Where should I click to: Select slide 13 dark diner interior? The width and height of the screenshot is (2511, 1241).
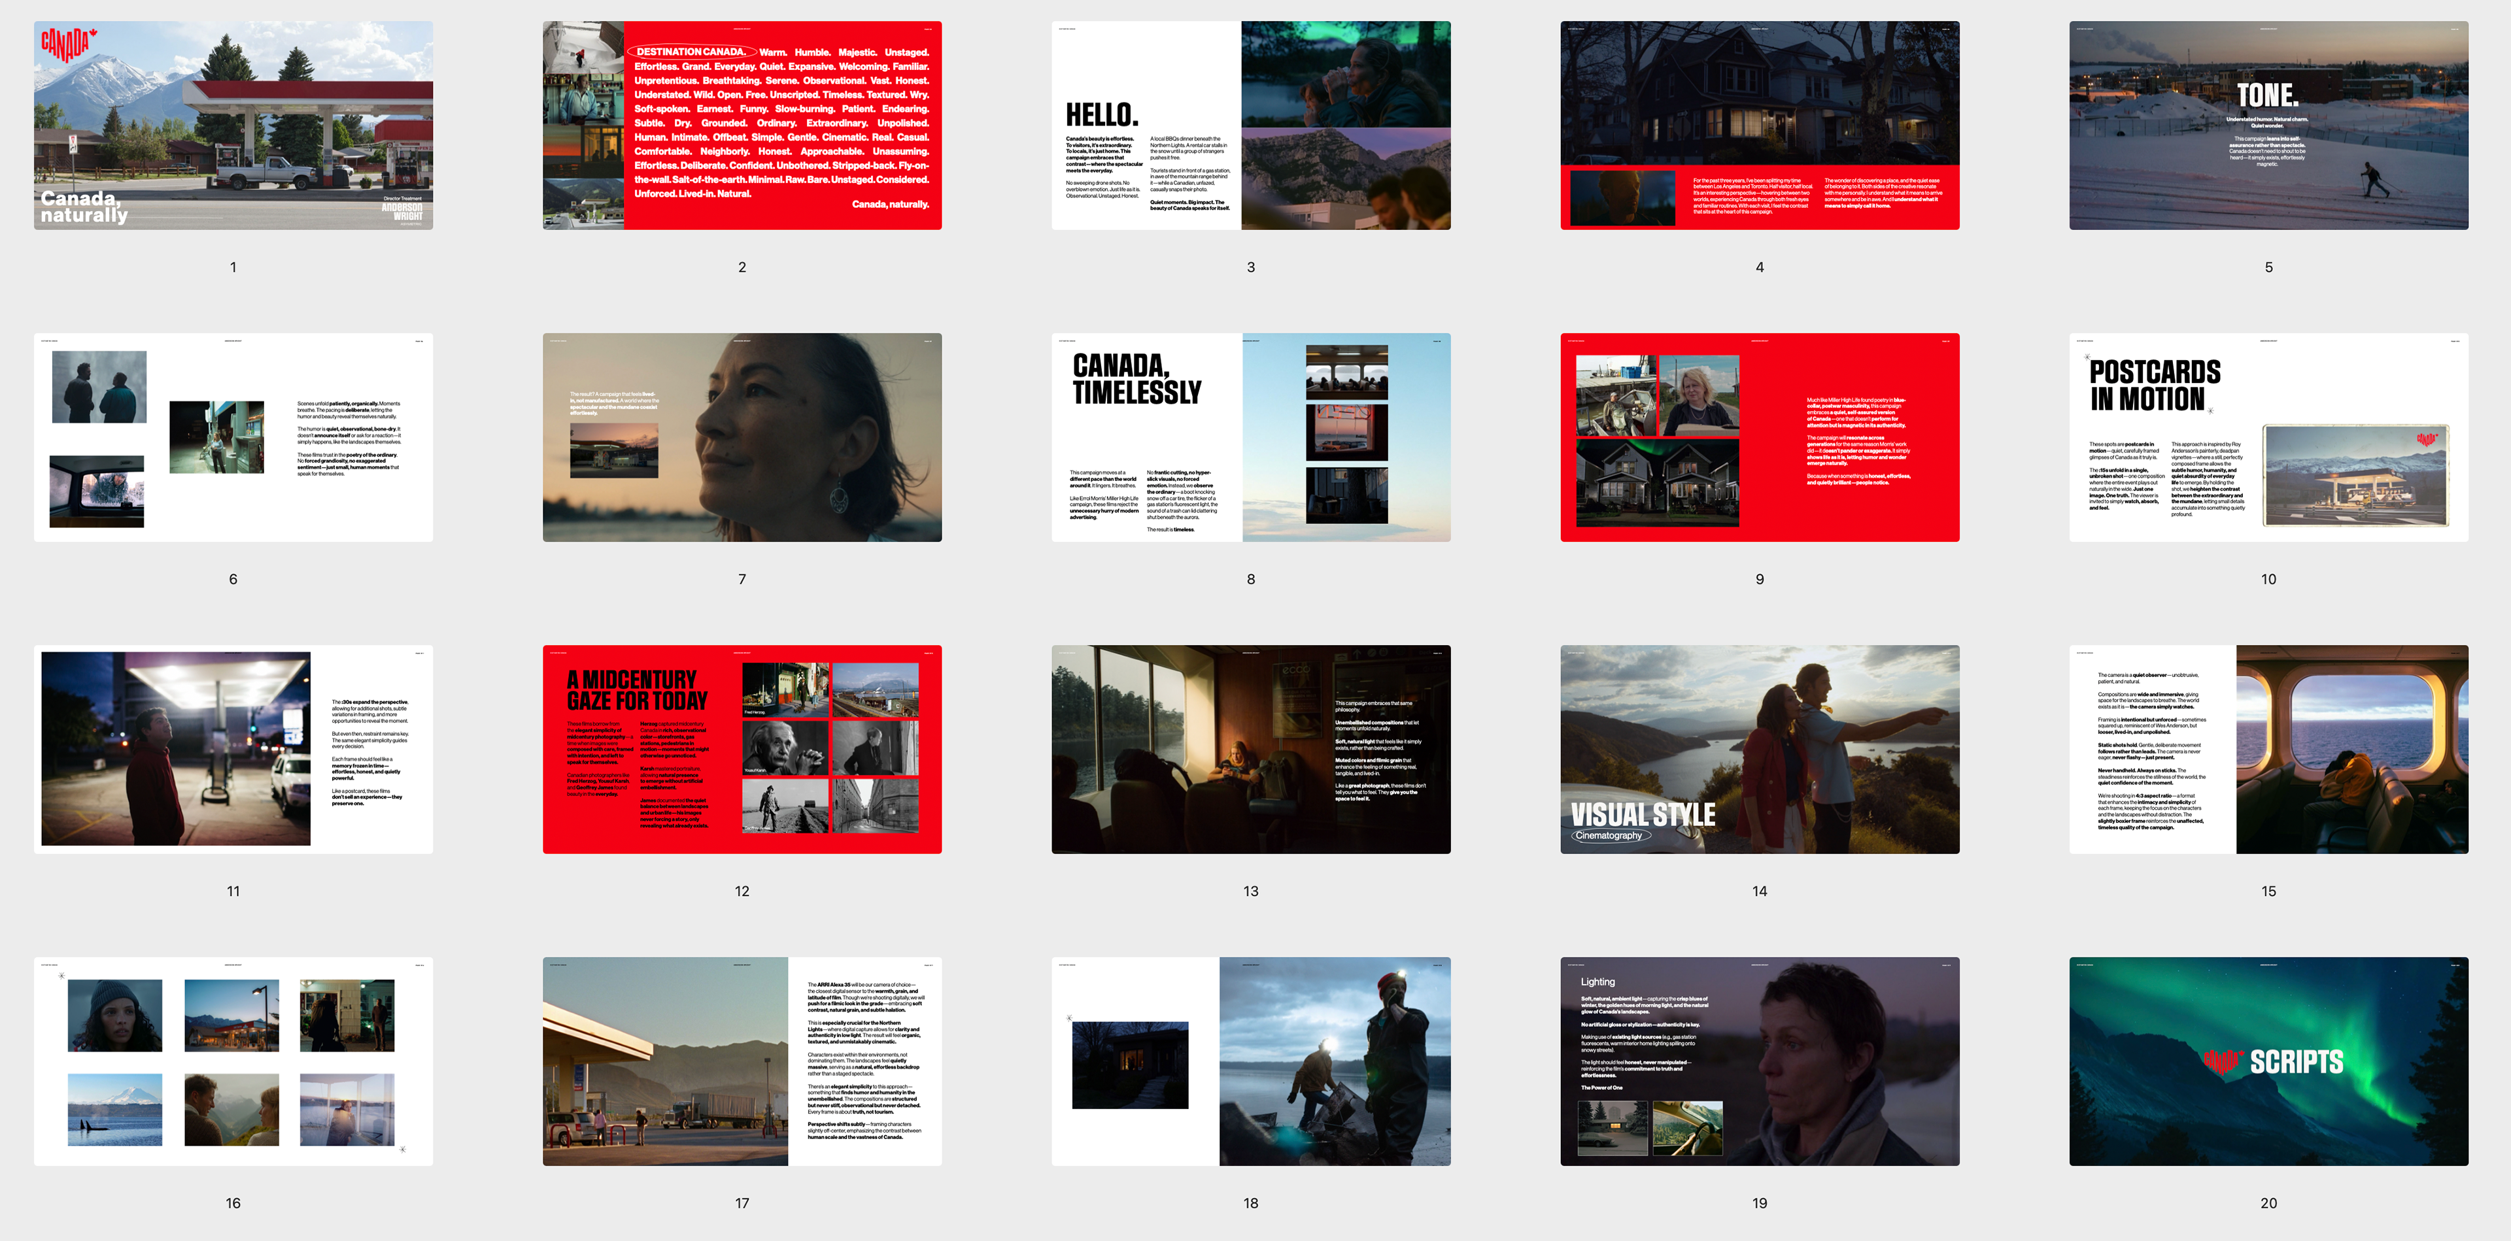[x=1251, y=749]
